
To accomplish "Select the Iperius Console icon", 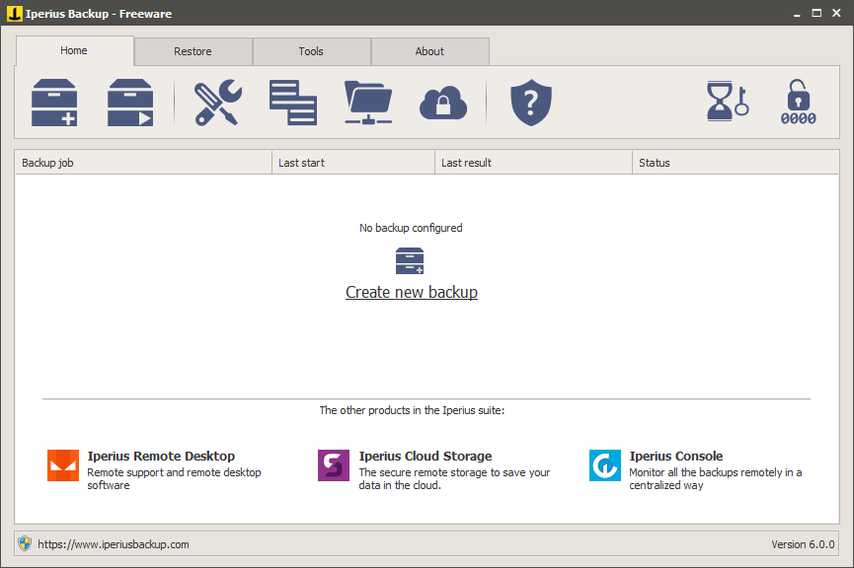I will point(605,464).
